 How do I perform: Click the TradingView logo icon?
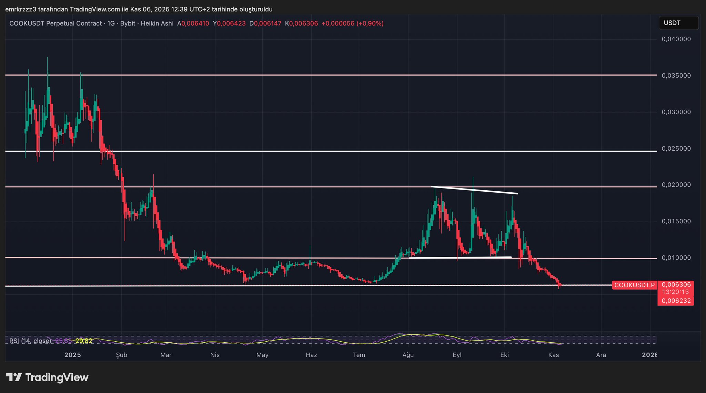(x=14, y=377)
